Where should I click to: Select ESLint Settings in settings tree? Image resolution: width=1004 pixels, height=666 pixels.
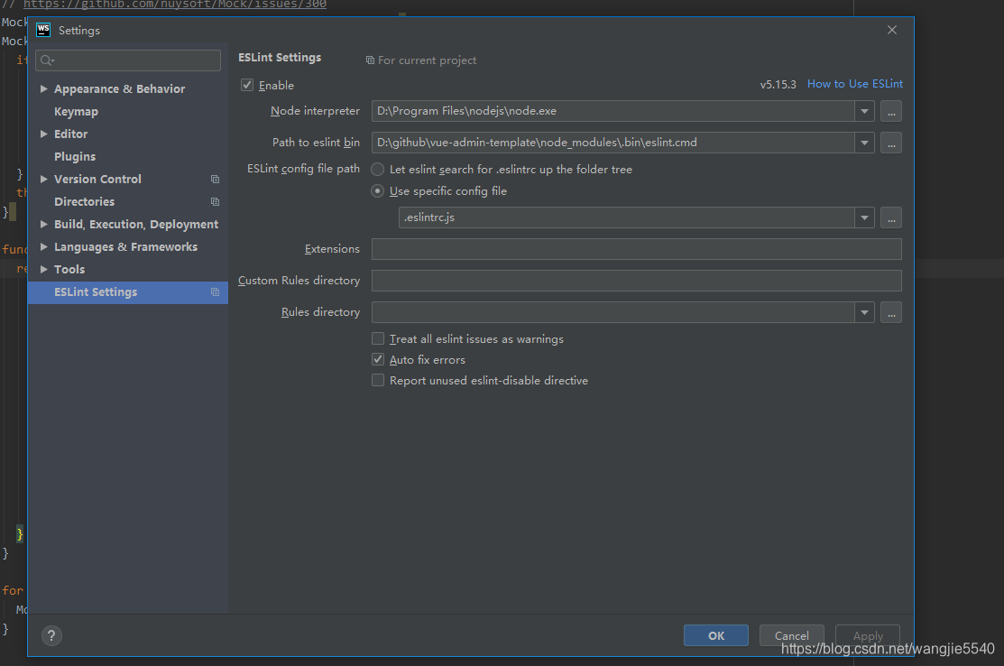tap(128, 292)
